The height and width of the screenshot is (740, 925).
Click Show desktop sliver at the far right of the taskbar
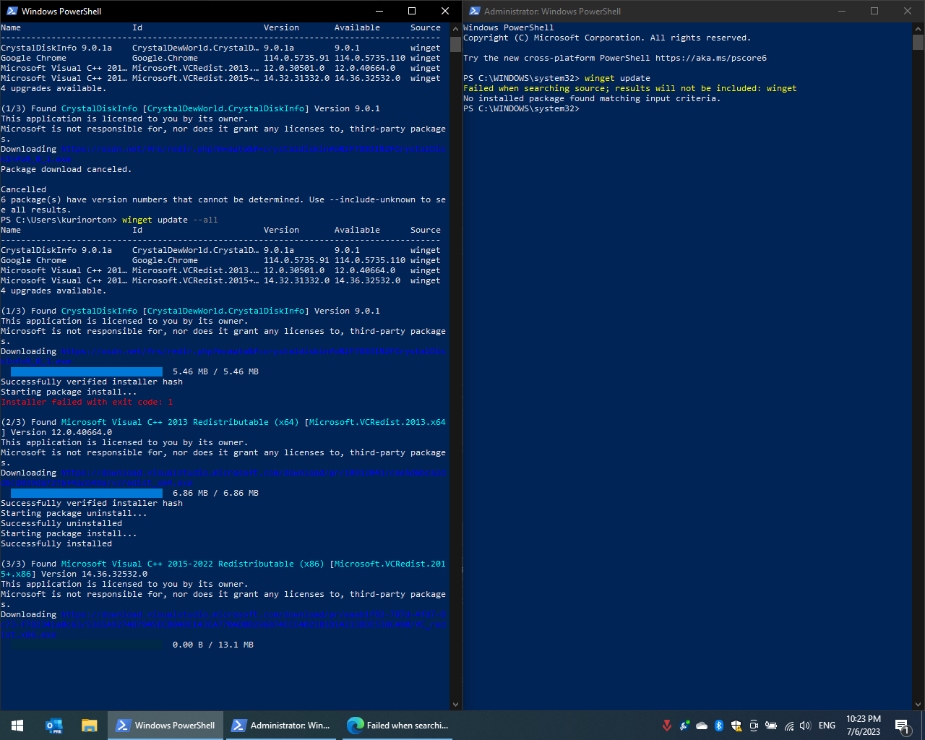923,726
